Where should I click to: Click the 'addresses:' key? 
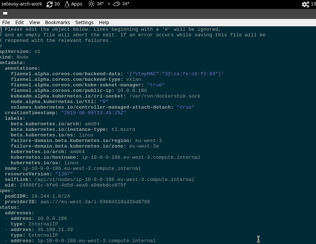point(19,213)
